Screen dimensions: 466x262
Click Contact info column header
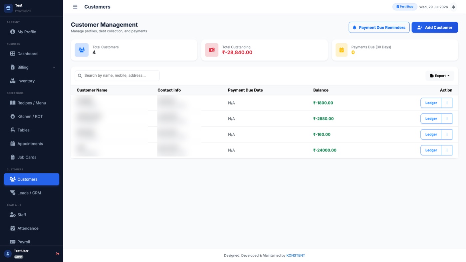coord(169,90)
